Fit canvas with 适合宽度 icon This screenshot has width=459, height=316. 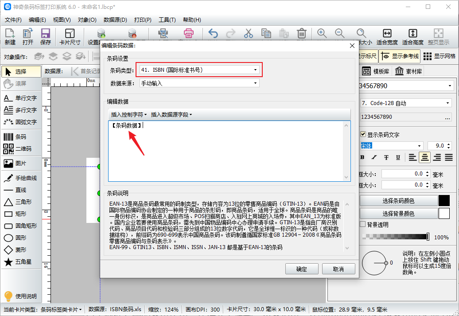[x=387, y=37]
